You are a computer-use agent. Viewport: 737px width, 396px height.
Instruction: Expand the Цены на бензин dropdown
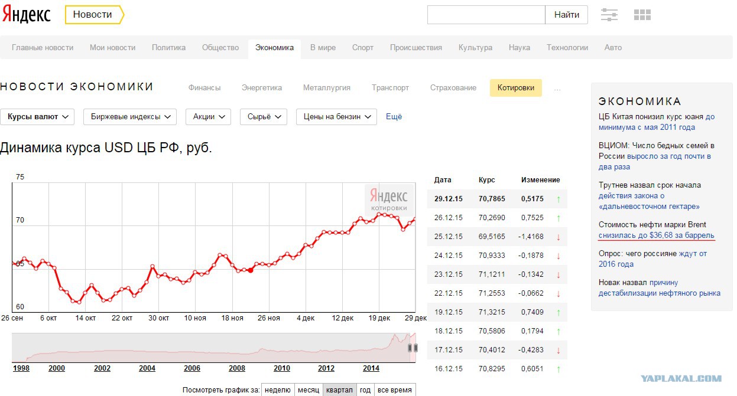click(x=336, y=117)
